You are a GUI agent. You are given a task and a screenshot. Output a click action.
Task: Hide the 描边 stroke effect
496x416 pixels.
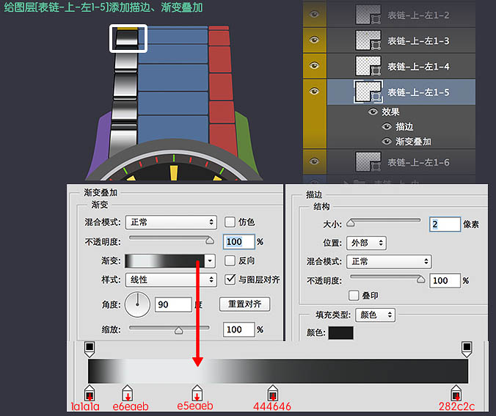pyautogui.click(x=387, y=126)
